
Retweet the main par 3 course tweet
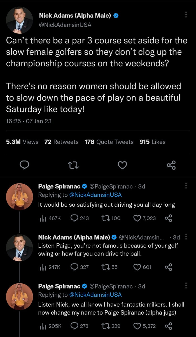[x=74, y=165]
